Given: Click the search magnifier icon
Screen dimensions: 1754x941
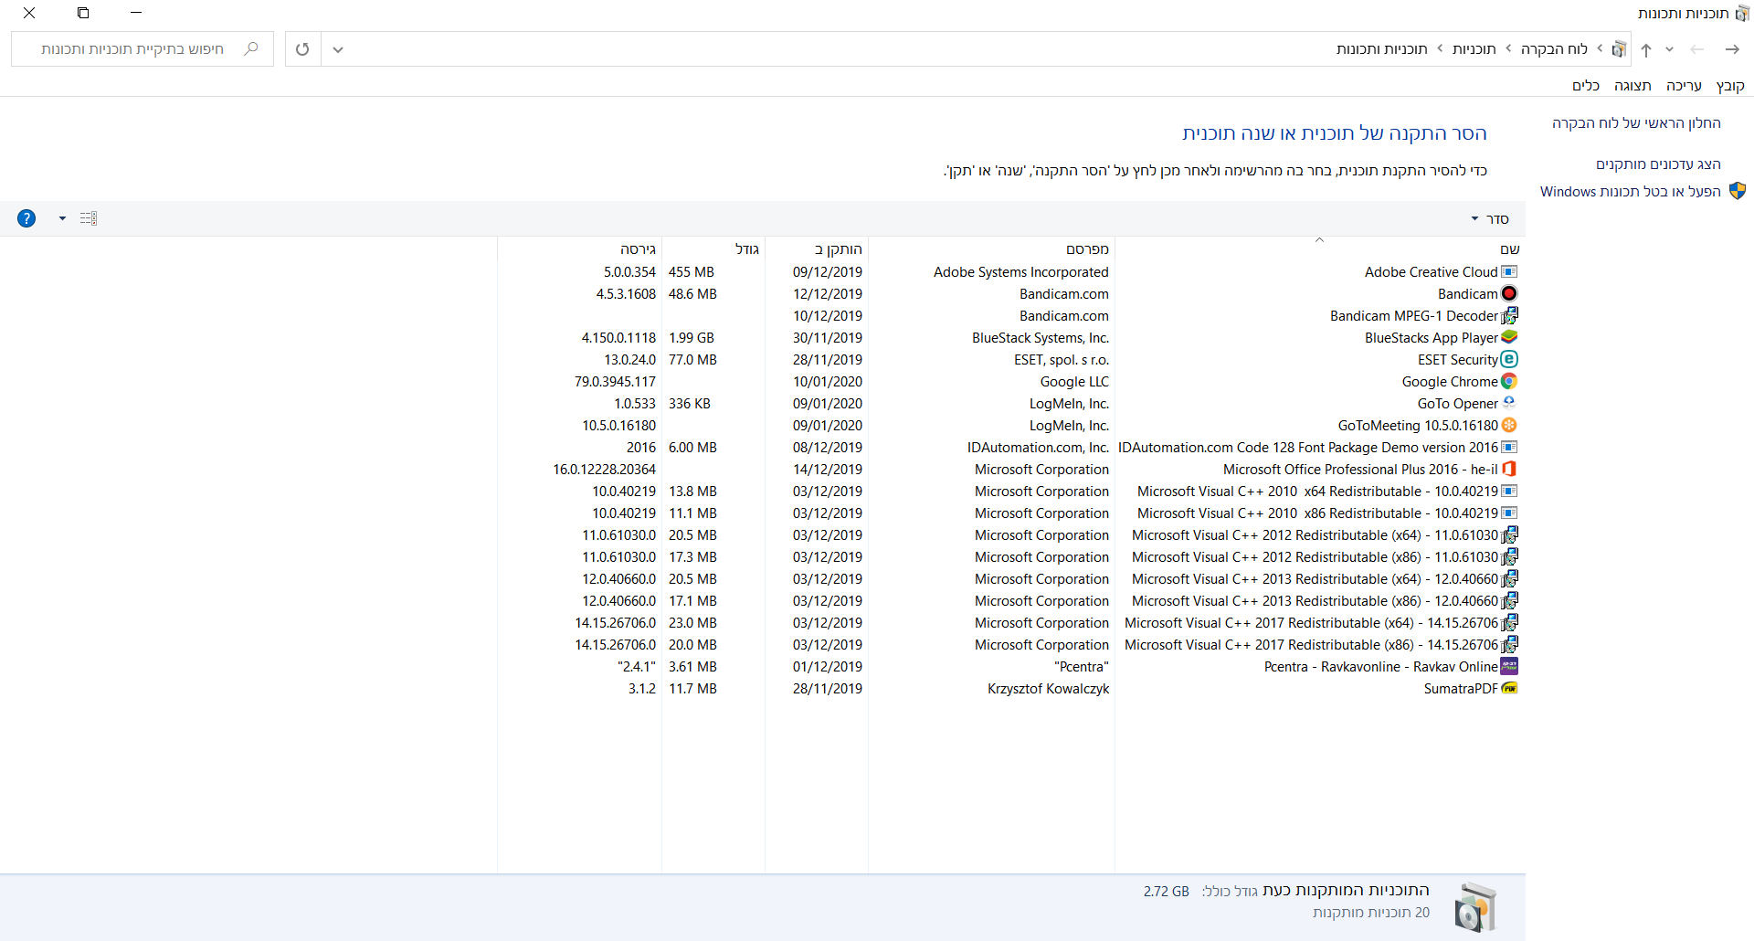Looking at the screenshot, I should [251, 48].
